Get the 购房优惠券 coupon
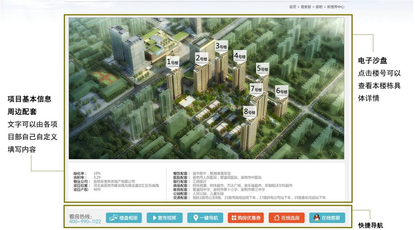The width and height of the screenshot is (415, 230). (x=245, y=218)
